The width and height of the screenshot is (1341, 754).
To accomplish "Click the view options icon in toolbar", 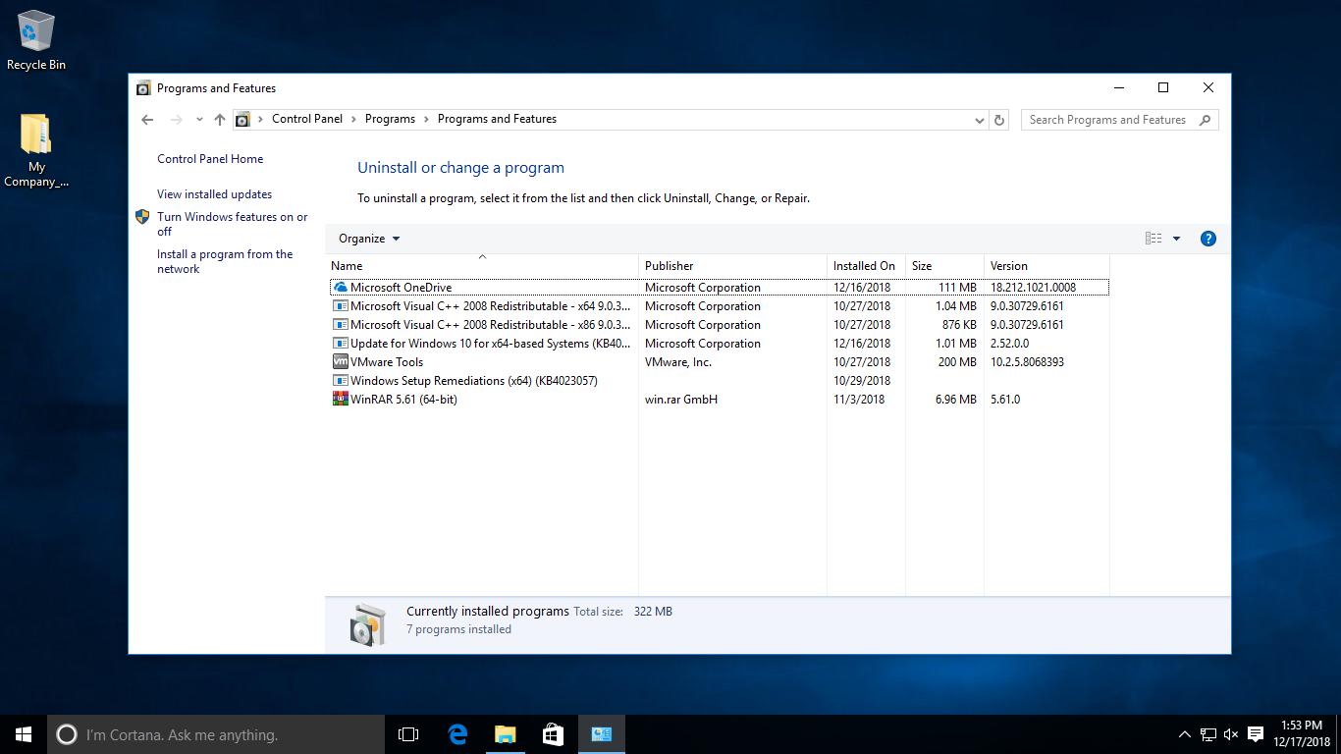I will (x=1153, y=239).
